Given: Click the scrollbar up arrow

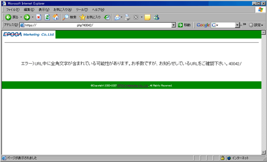Looking at the screenshot, I should tap(263, 32).
